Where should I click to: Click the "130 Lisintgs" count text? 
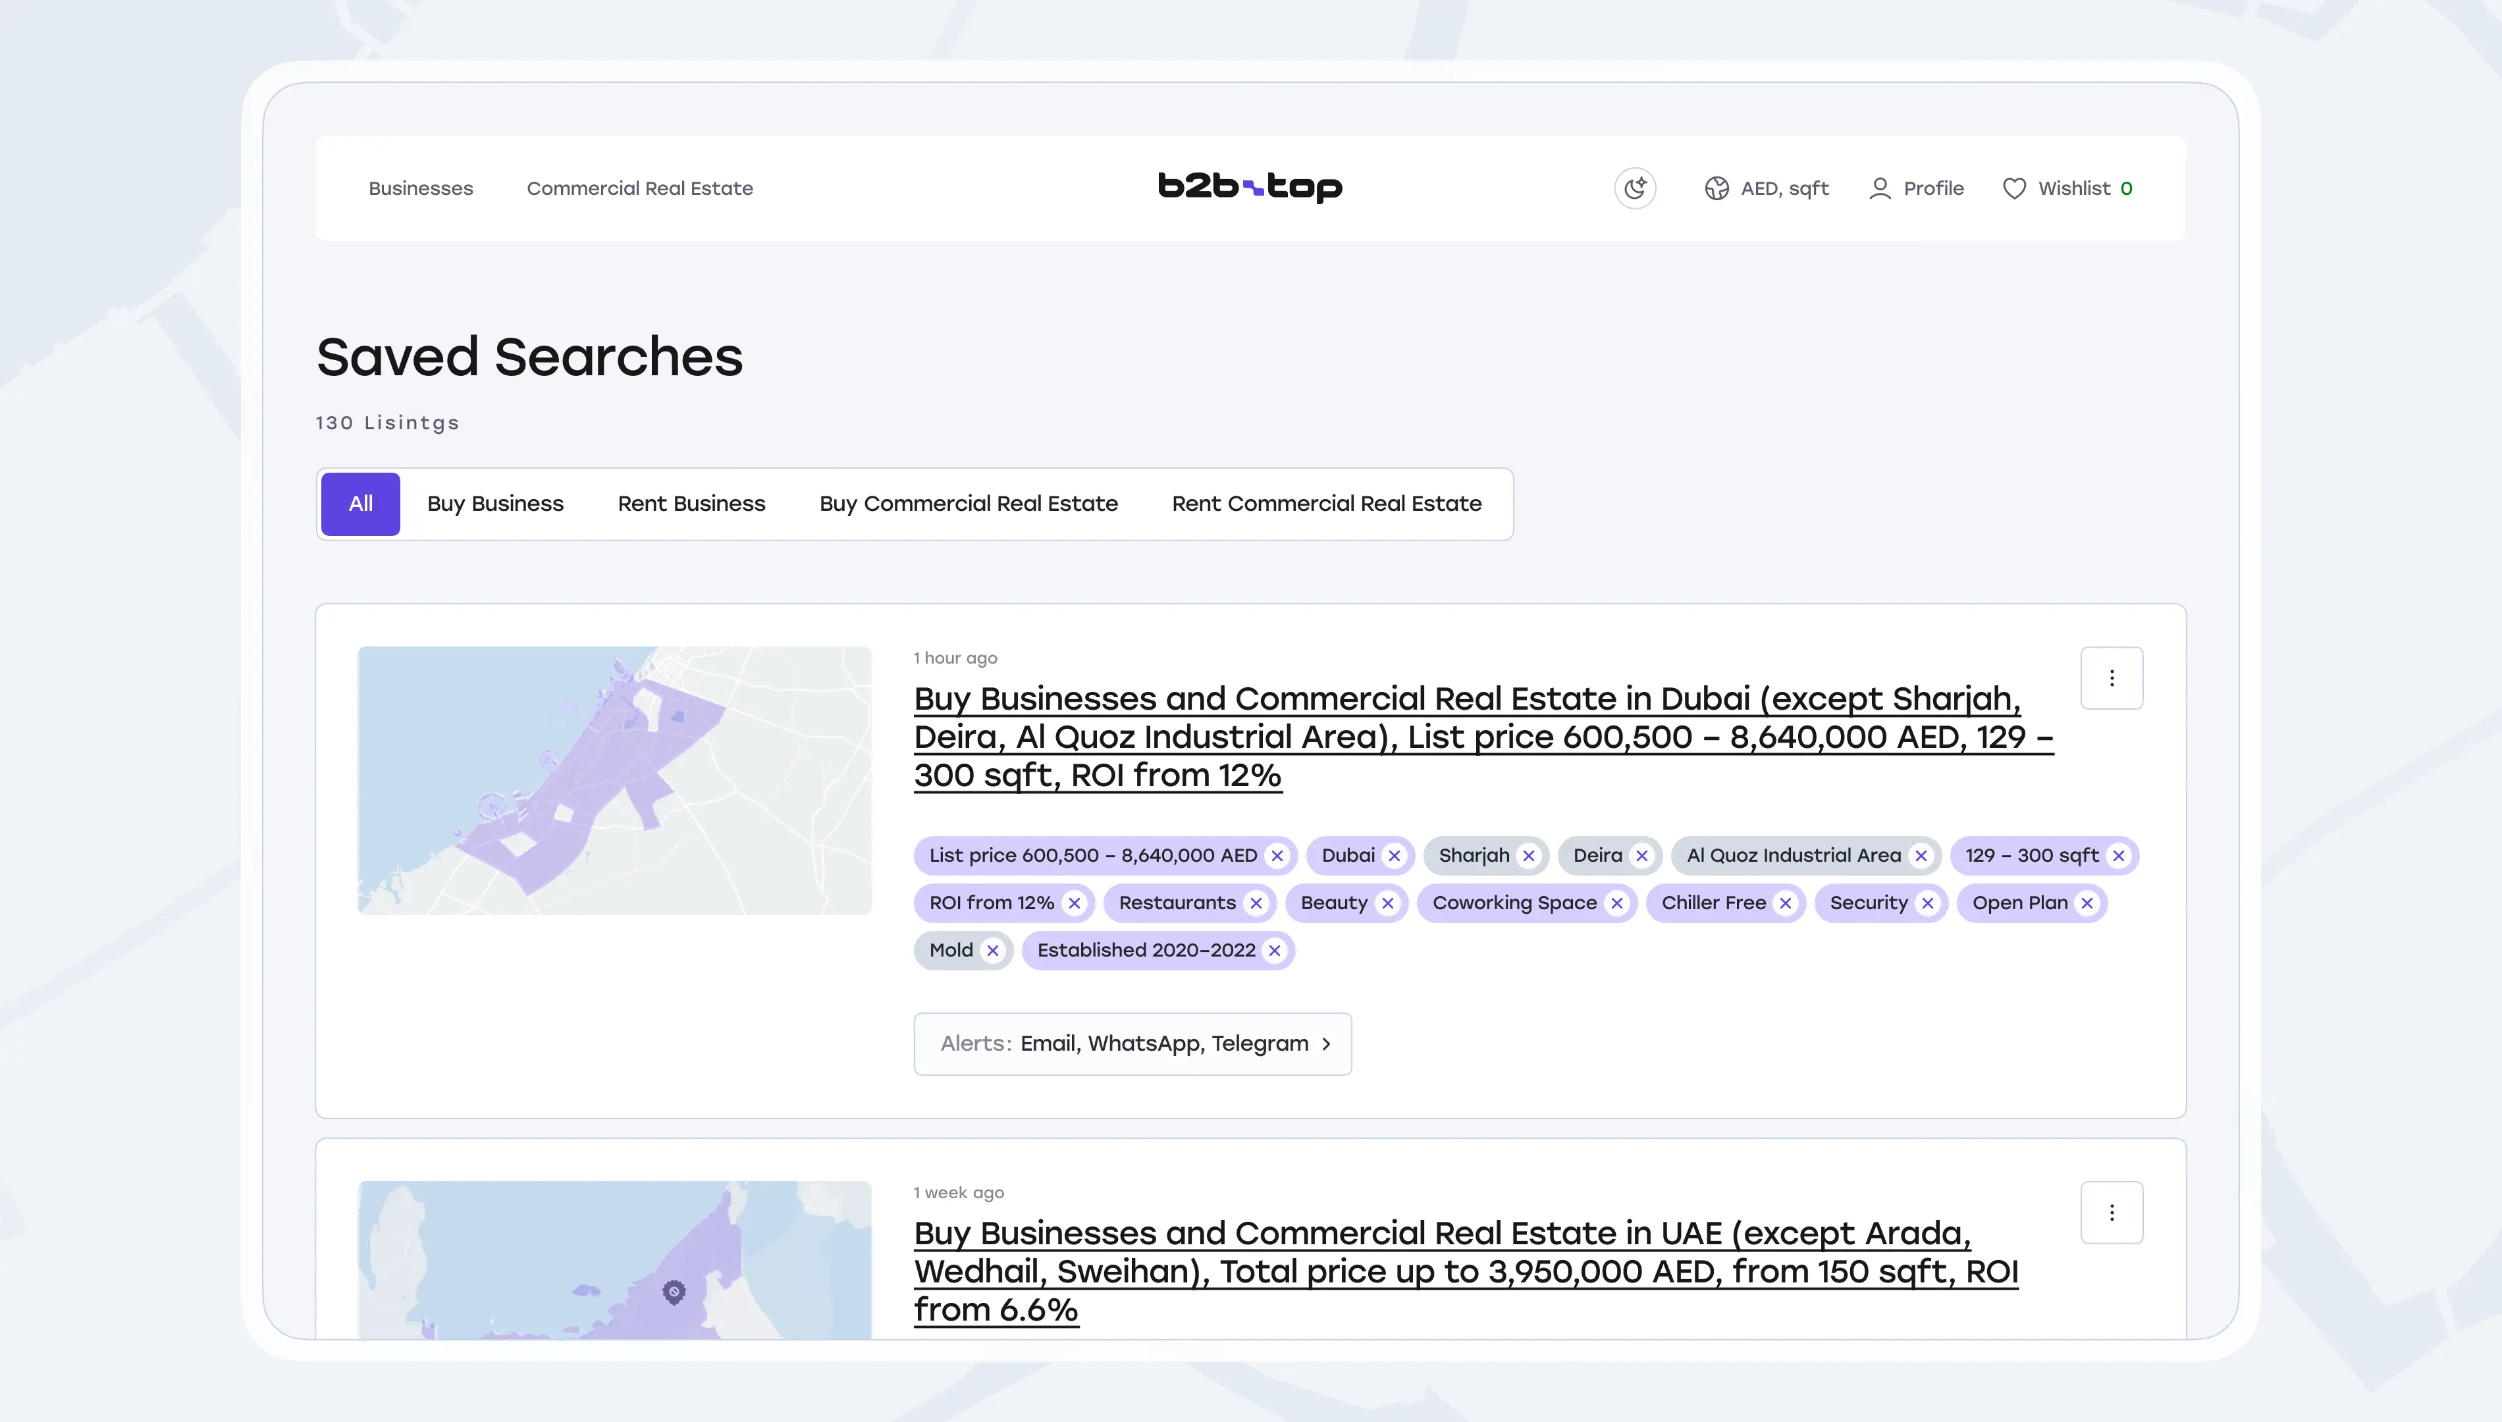tap(386, 423)
